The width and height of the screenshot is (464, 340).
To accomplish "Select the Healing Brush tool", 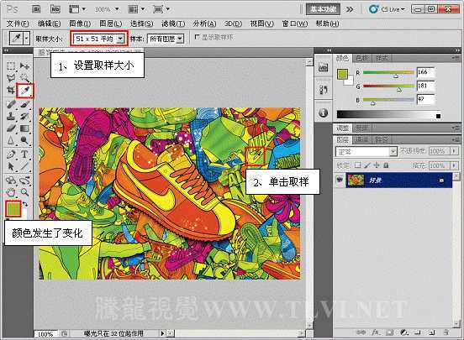I will pos(11,104).
